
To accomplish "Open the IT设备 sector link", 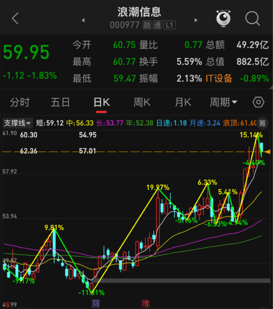I will (x=219, y=78).
